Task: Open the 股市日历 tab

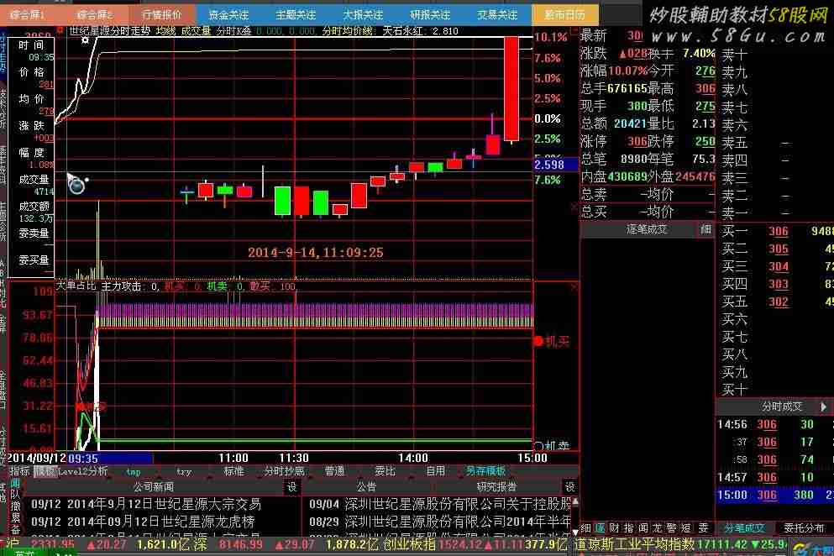Action: click(x=564, y=14)
